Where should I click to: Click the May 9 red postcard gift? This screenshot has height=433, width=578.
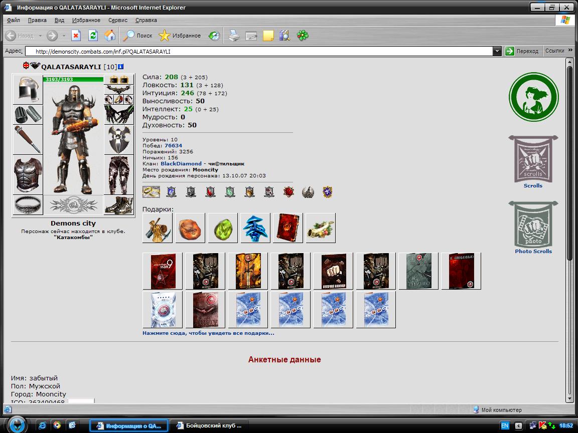[x=163, y=271]
